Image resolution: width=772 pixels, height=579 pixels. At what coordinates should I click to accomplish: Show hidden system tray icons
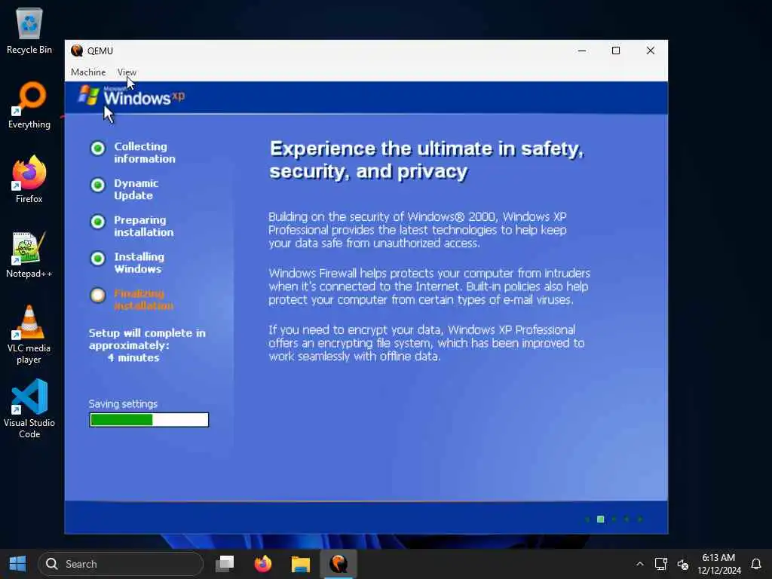639,564
